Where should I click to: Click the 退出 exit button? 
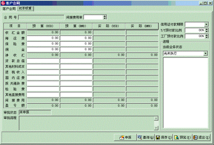(201, 137)
